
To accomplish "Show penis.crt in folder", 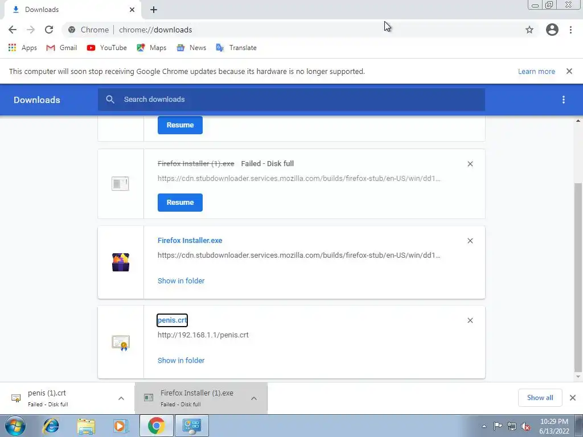I will [181, 360].
